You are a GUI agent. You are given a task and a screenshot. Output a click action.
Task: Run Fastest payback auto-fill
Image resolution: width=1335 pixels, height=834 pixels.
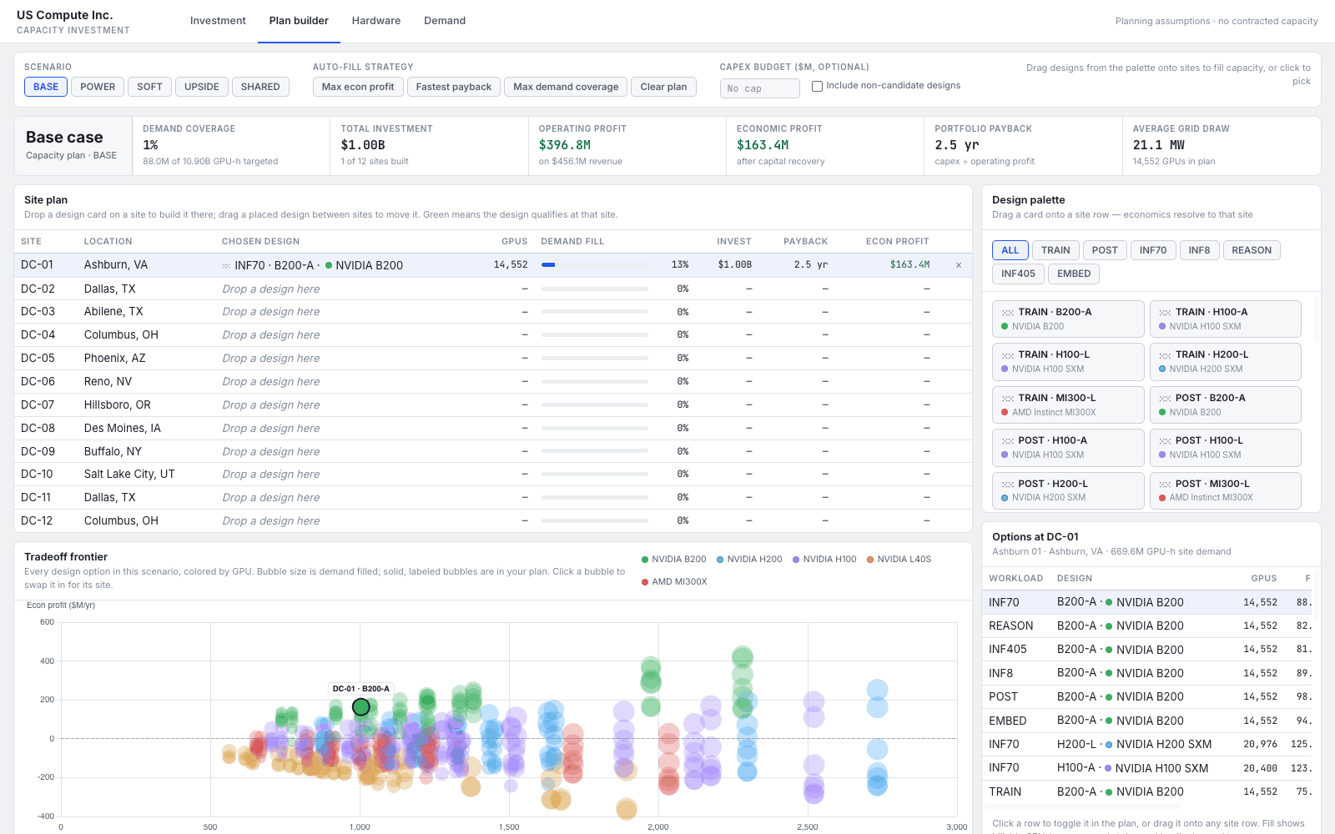pyautogui.click(x=454, y=87)
